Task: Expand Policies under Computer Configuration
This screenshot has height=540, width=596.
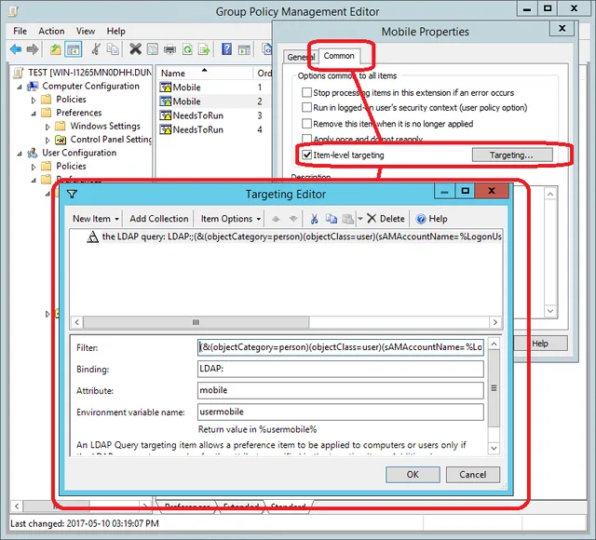Action: click(x=34, y=101)
